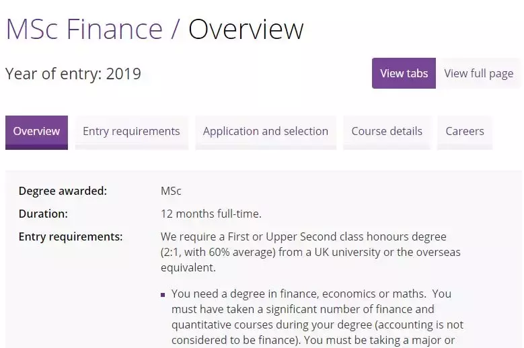Select the Overview tab
The width and height of the screenshot is (524, 348).
36,131
